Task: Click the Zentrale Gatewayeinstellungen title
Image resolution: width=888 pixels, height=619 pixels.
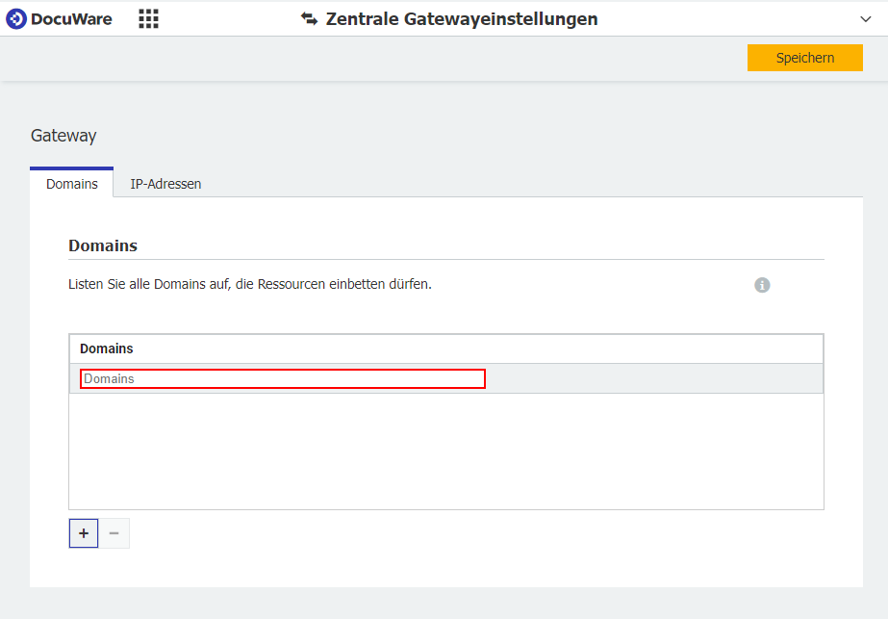Action: (462, 18)
